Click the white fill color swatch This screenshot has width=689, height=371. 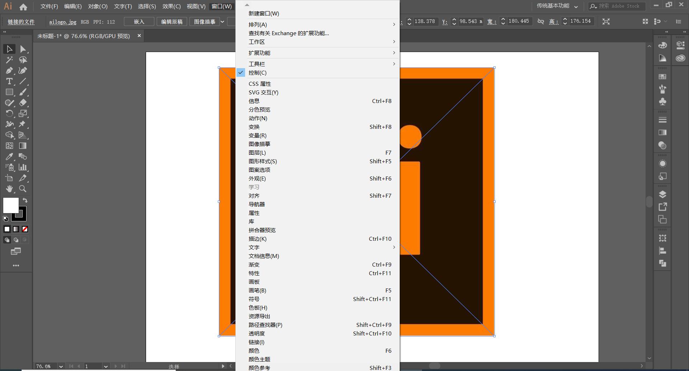coord(11,205)
